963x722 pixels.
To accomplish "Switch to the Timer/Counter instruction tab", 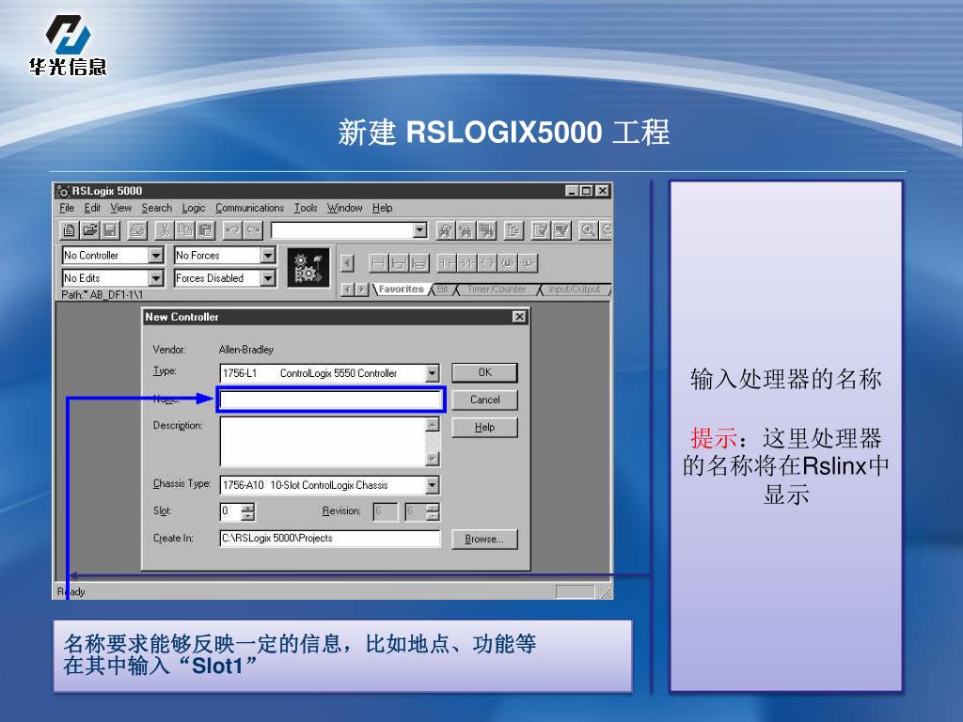I will point(497,290).
